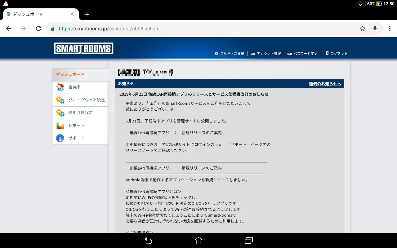Bookmark page with the star icon
The height and width of the screenshot is (248, 397).
tap(362, 29)
